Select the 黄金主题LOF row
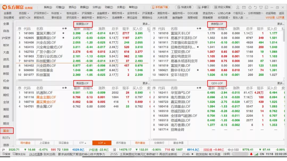The width and height of the screenshot is (287, 161). coord(82,97)
